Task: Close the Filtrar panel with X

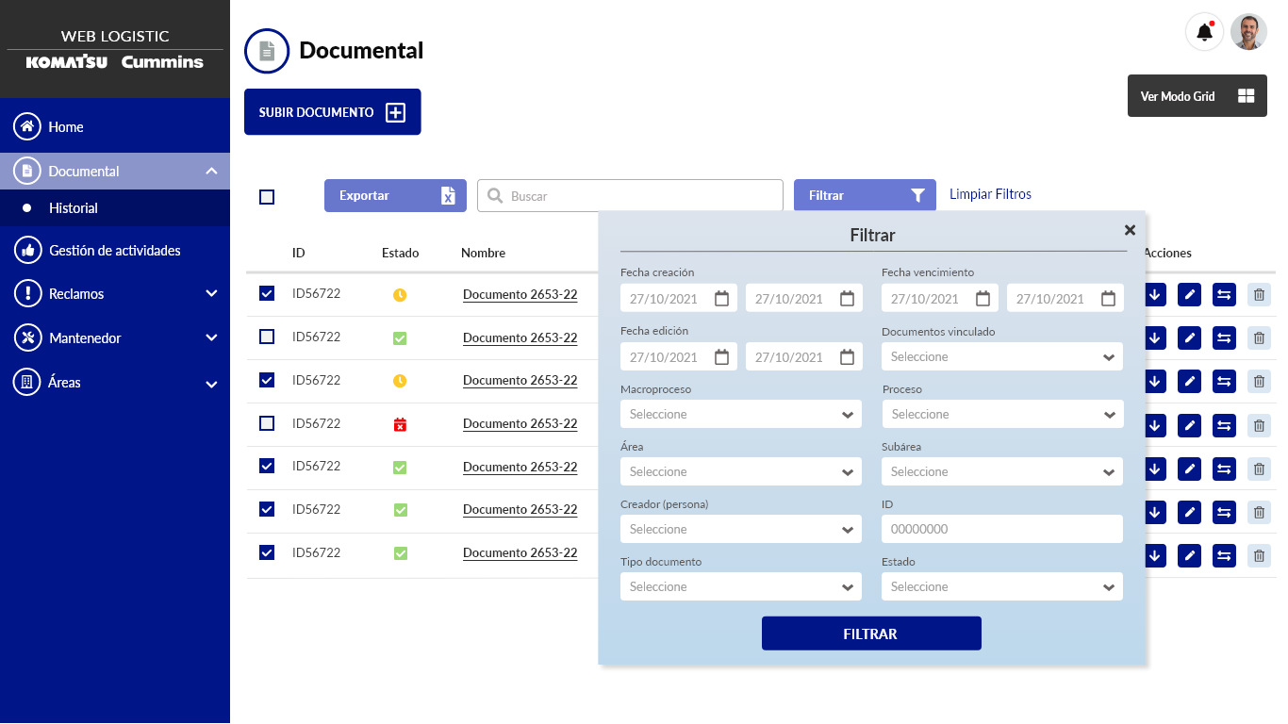Action: tap(1130, 230)
